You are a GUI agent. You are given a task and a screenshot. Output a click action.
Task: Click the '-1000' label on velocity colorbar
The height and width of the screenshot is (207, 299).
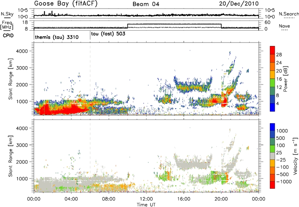[x=284, y=182]
